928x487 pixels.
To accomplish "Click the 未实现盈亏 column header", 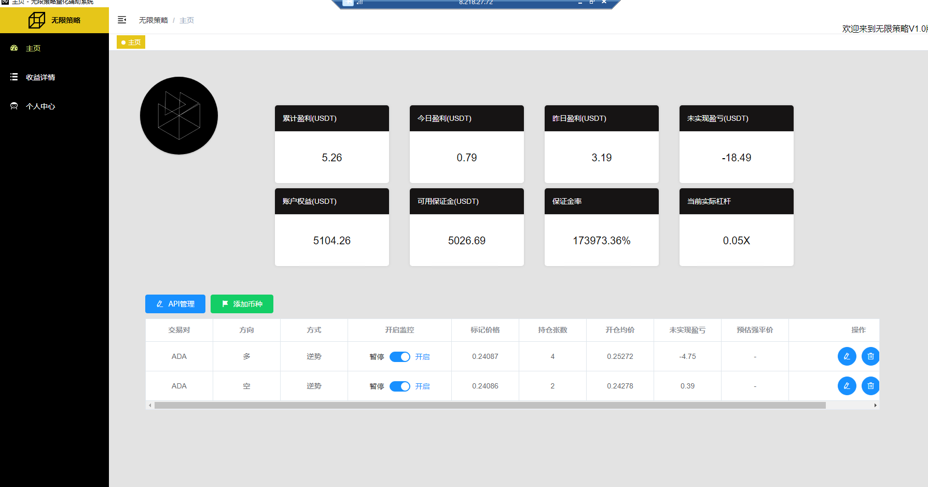I will (687, 330).
